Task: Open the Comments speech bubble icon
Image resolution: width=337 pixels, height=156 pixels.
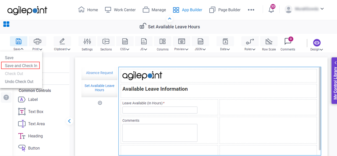Action: (288, 41)
